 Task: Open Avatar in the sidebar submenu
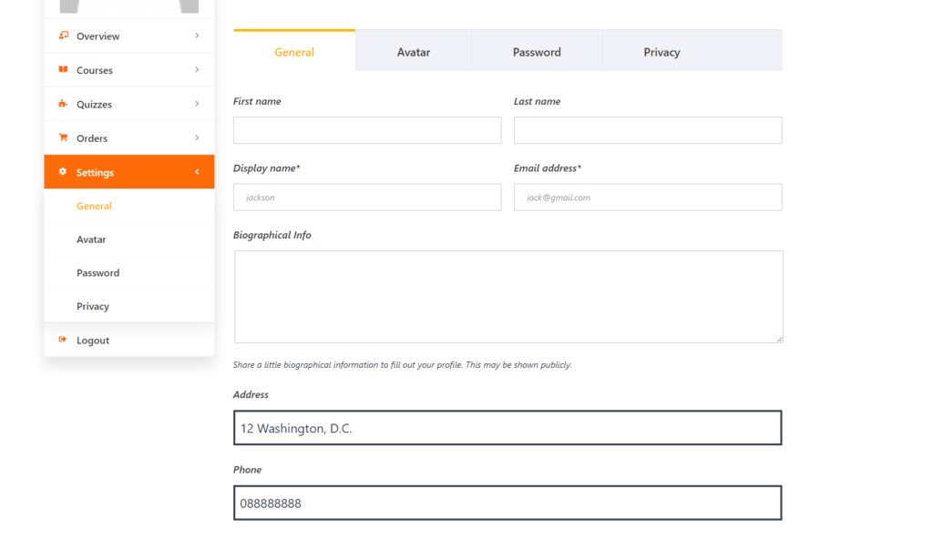[91, 239]
